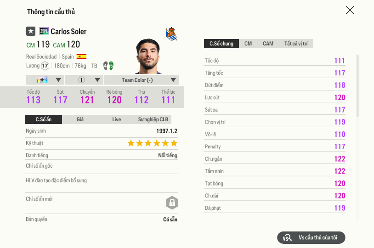Screen dimensions: 374x248
Task: Select the Sự nghiệp CLB tab
Action: point(153,119)
